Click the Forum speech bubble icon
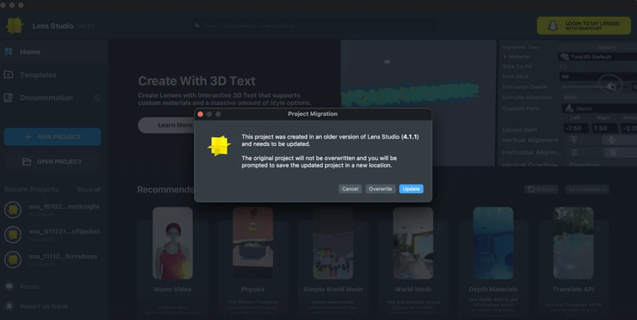Image resolution: width=637 pixels, height=320 pixels. pos(9,286)
